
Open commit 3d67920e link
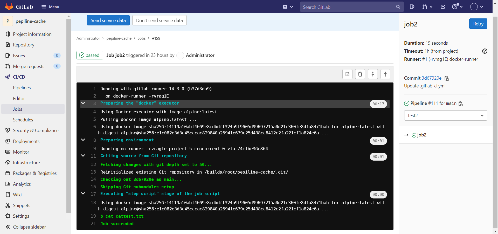coord(432,78)
